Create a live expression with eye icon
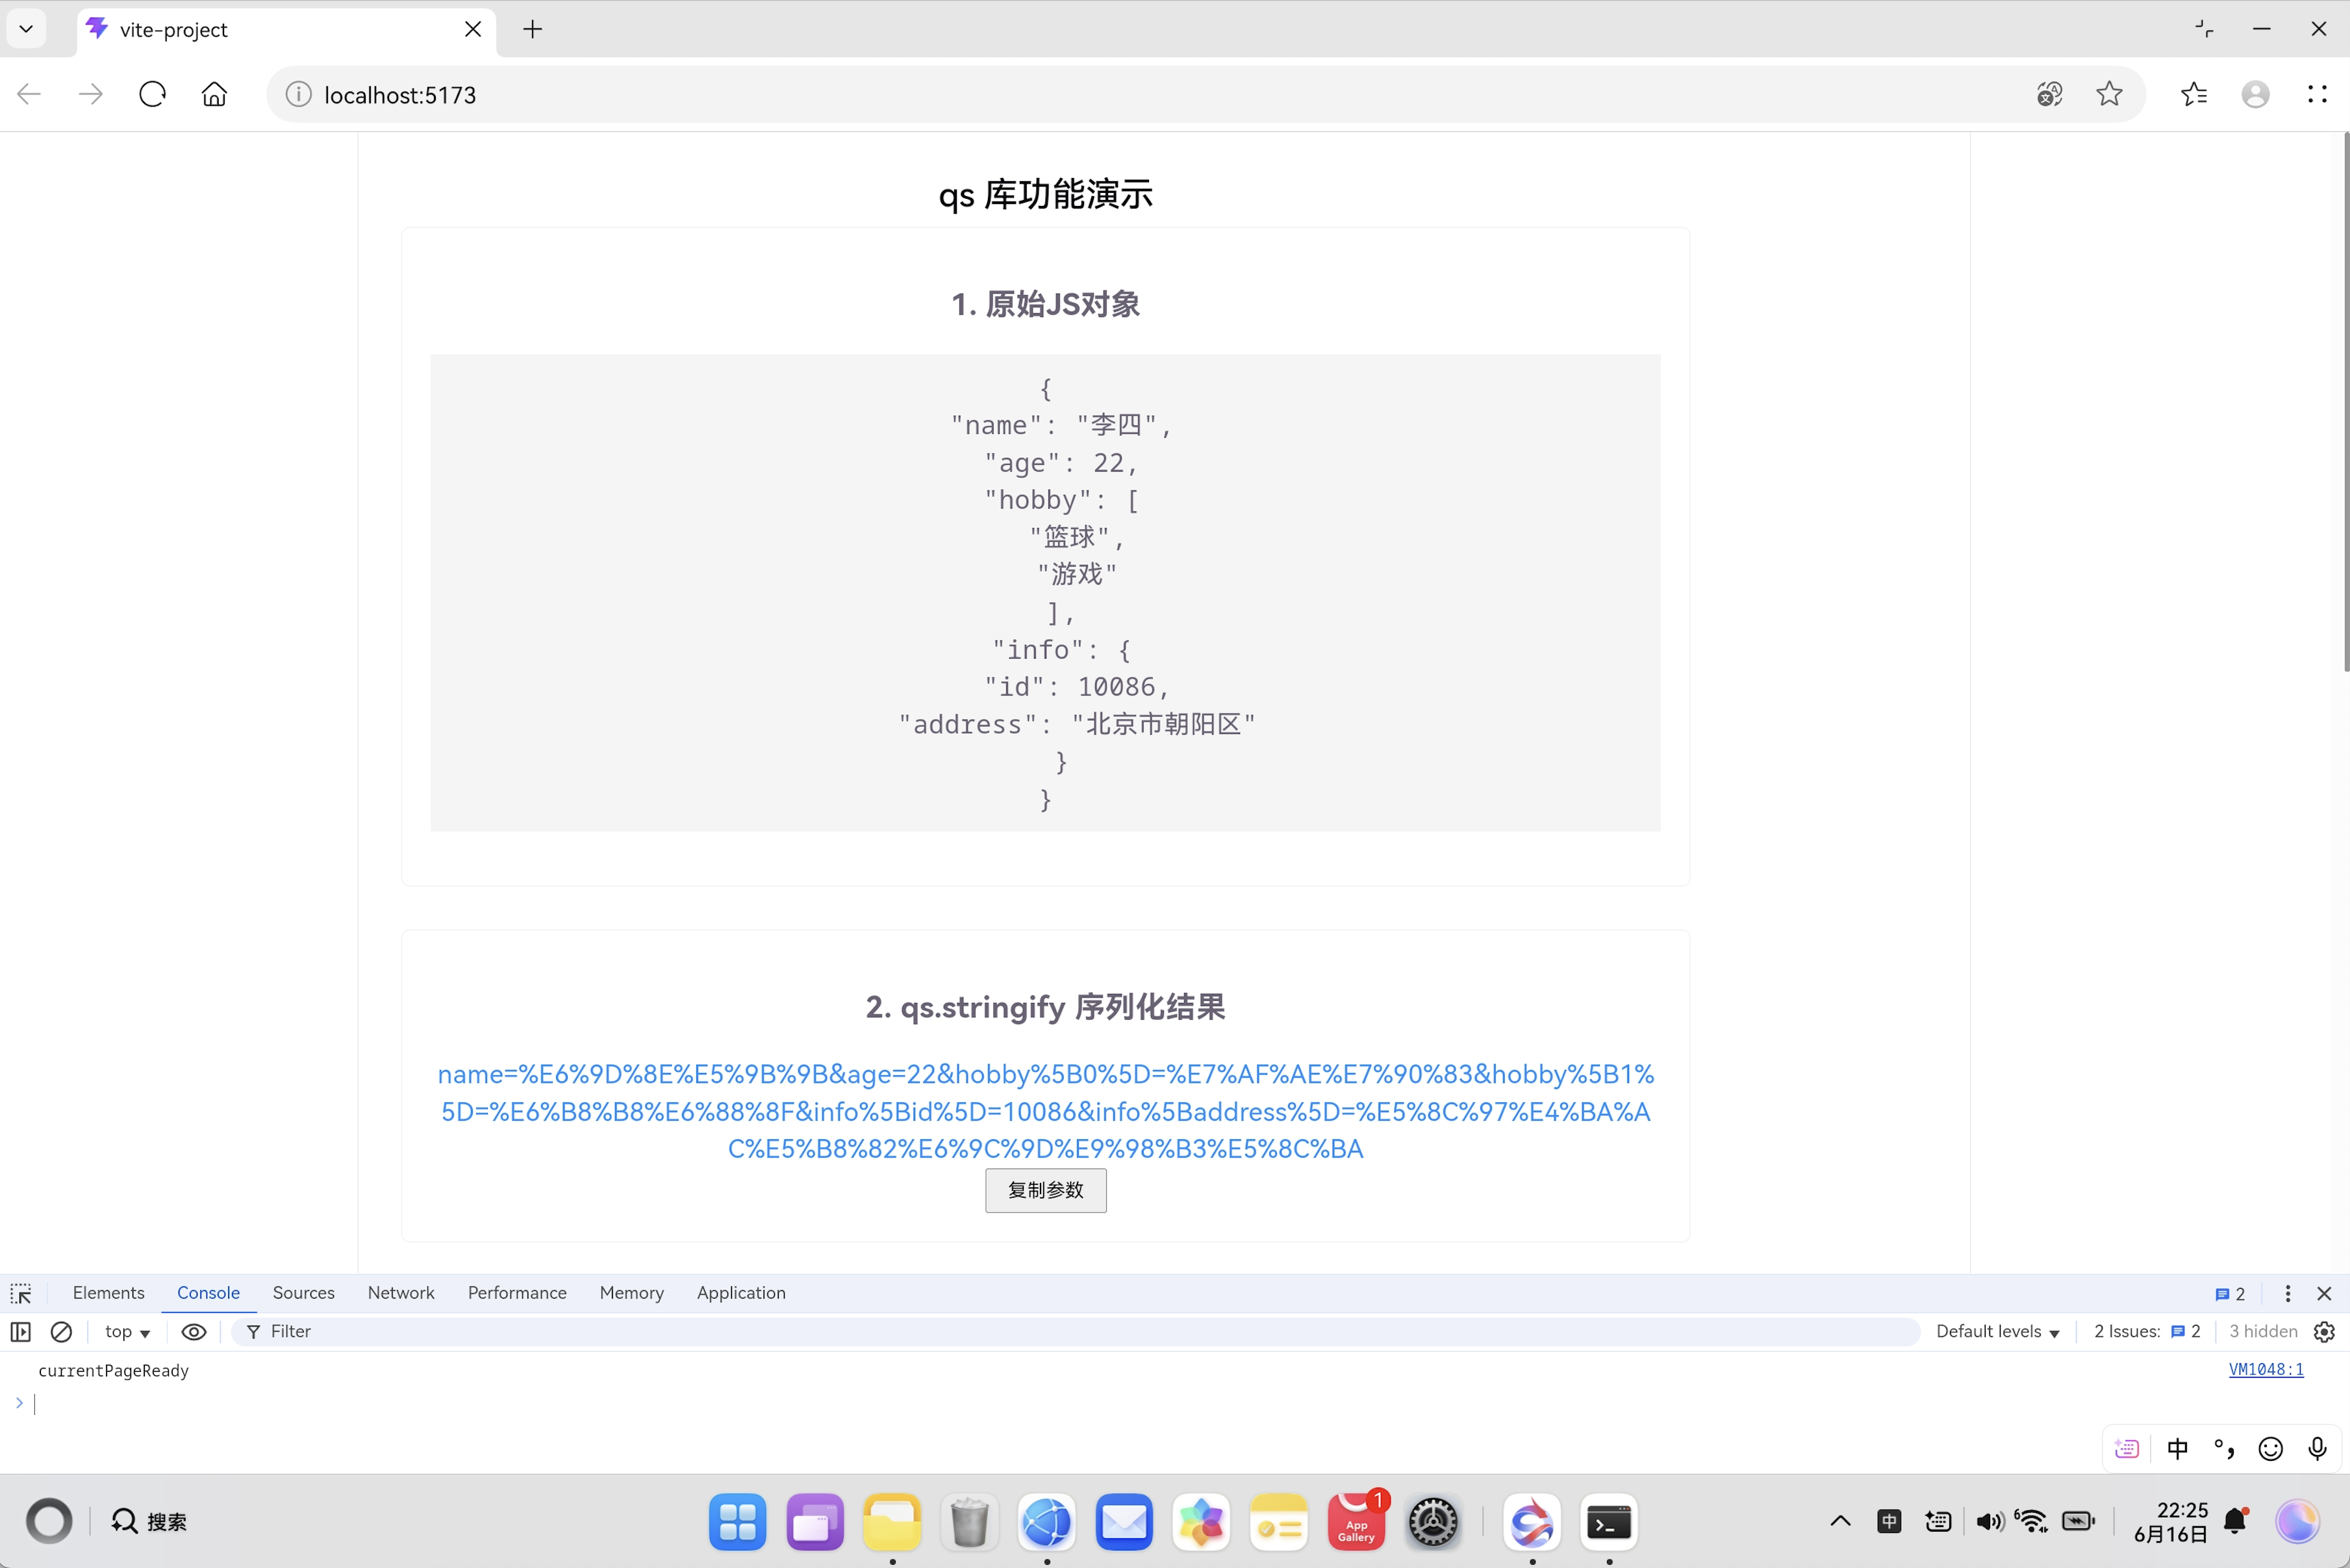This screenshot has height=1568, width=2350. tap(194, 1332)
